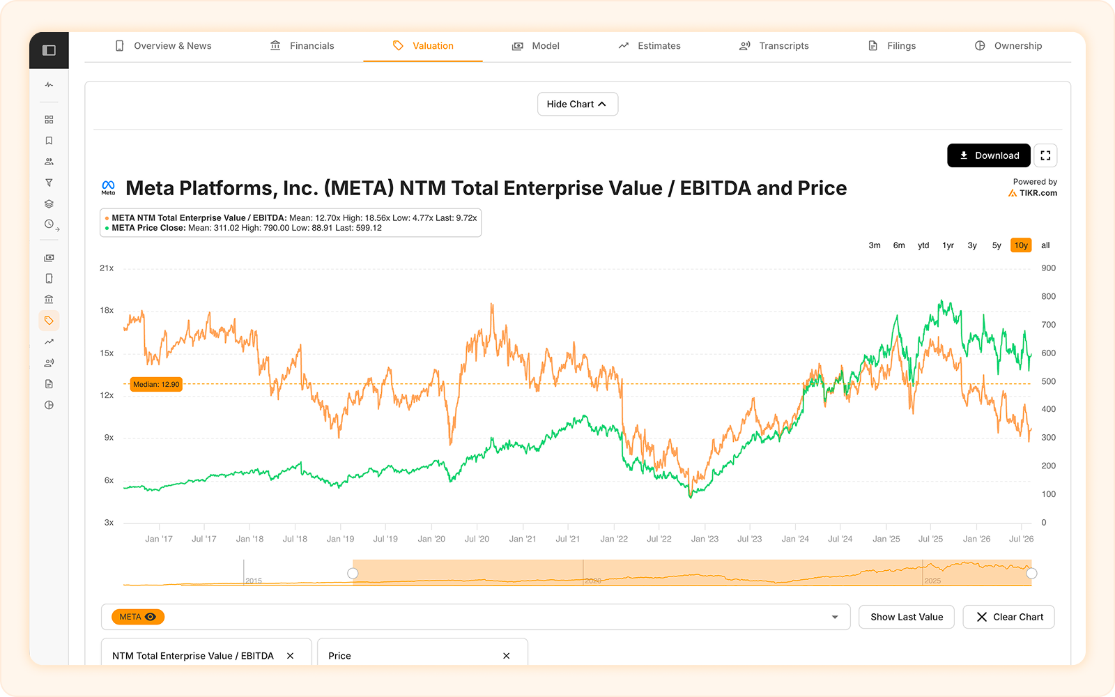Switch to the Financials tab
Screen dimensions: 1115x697
[302, 46]
